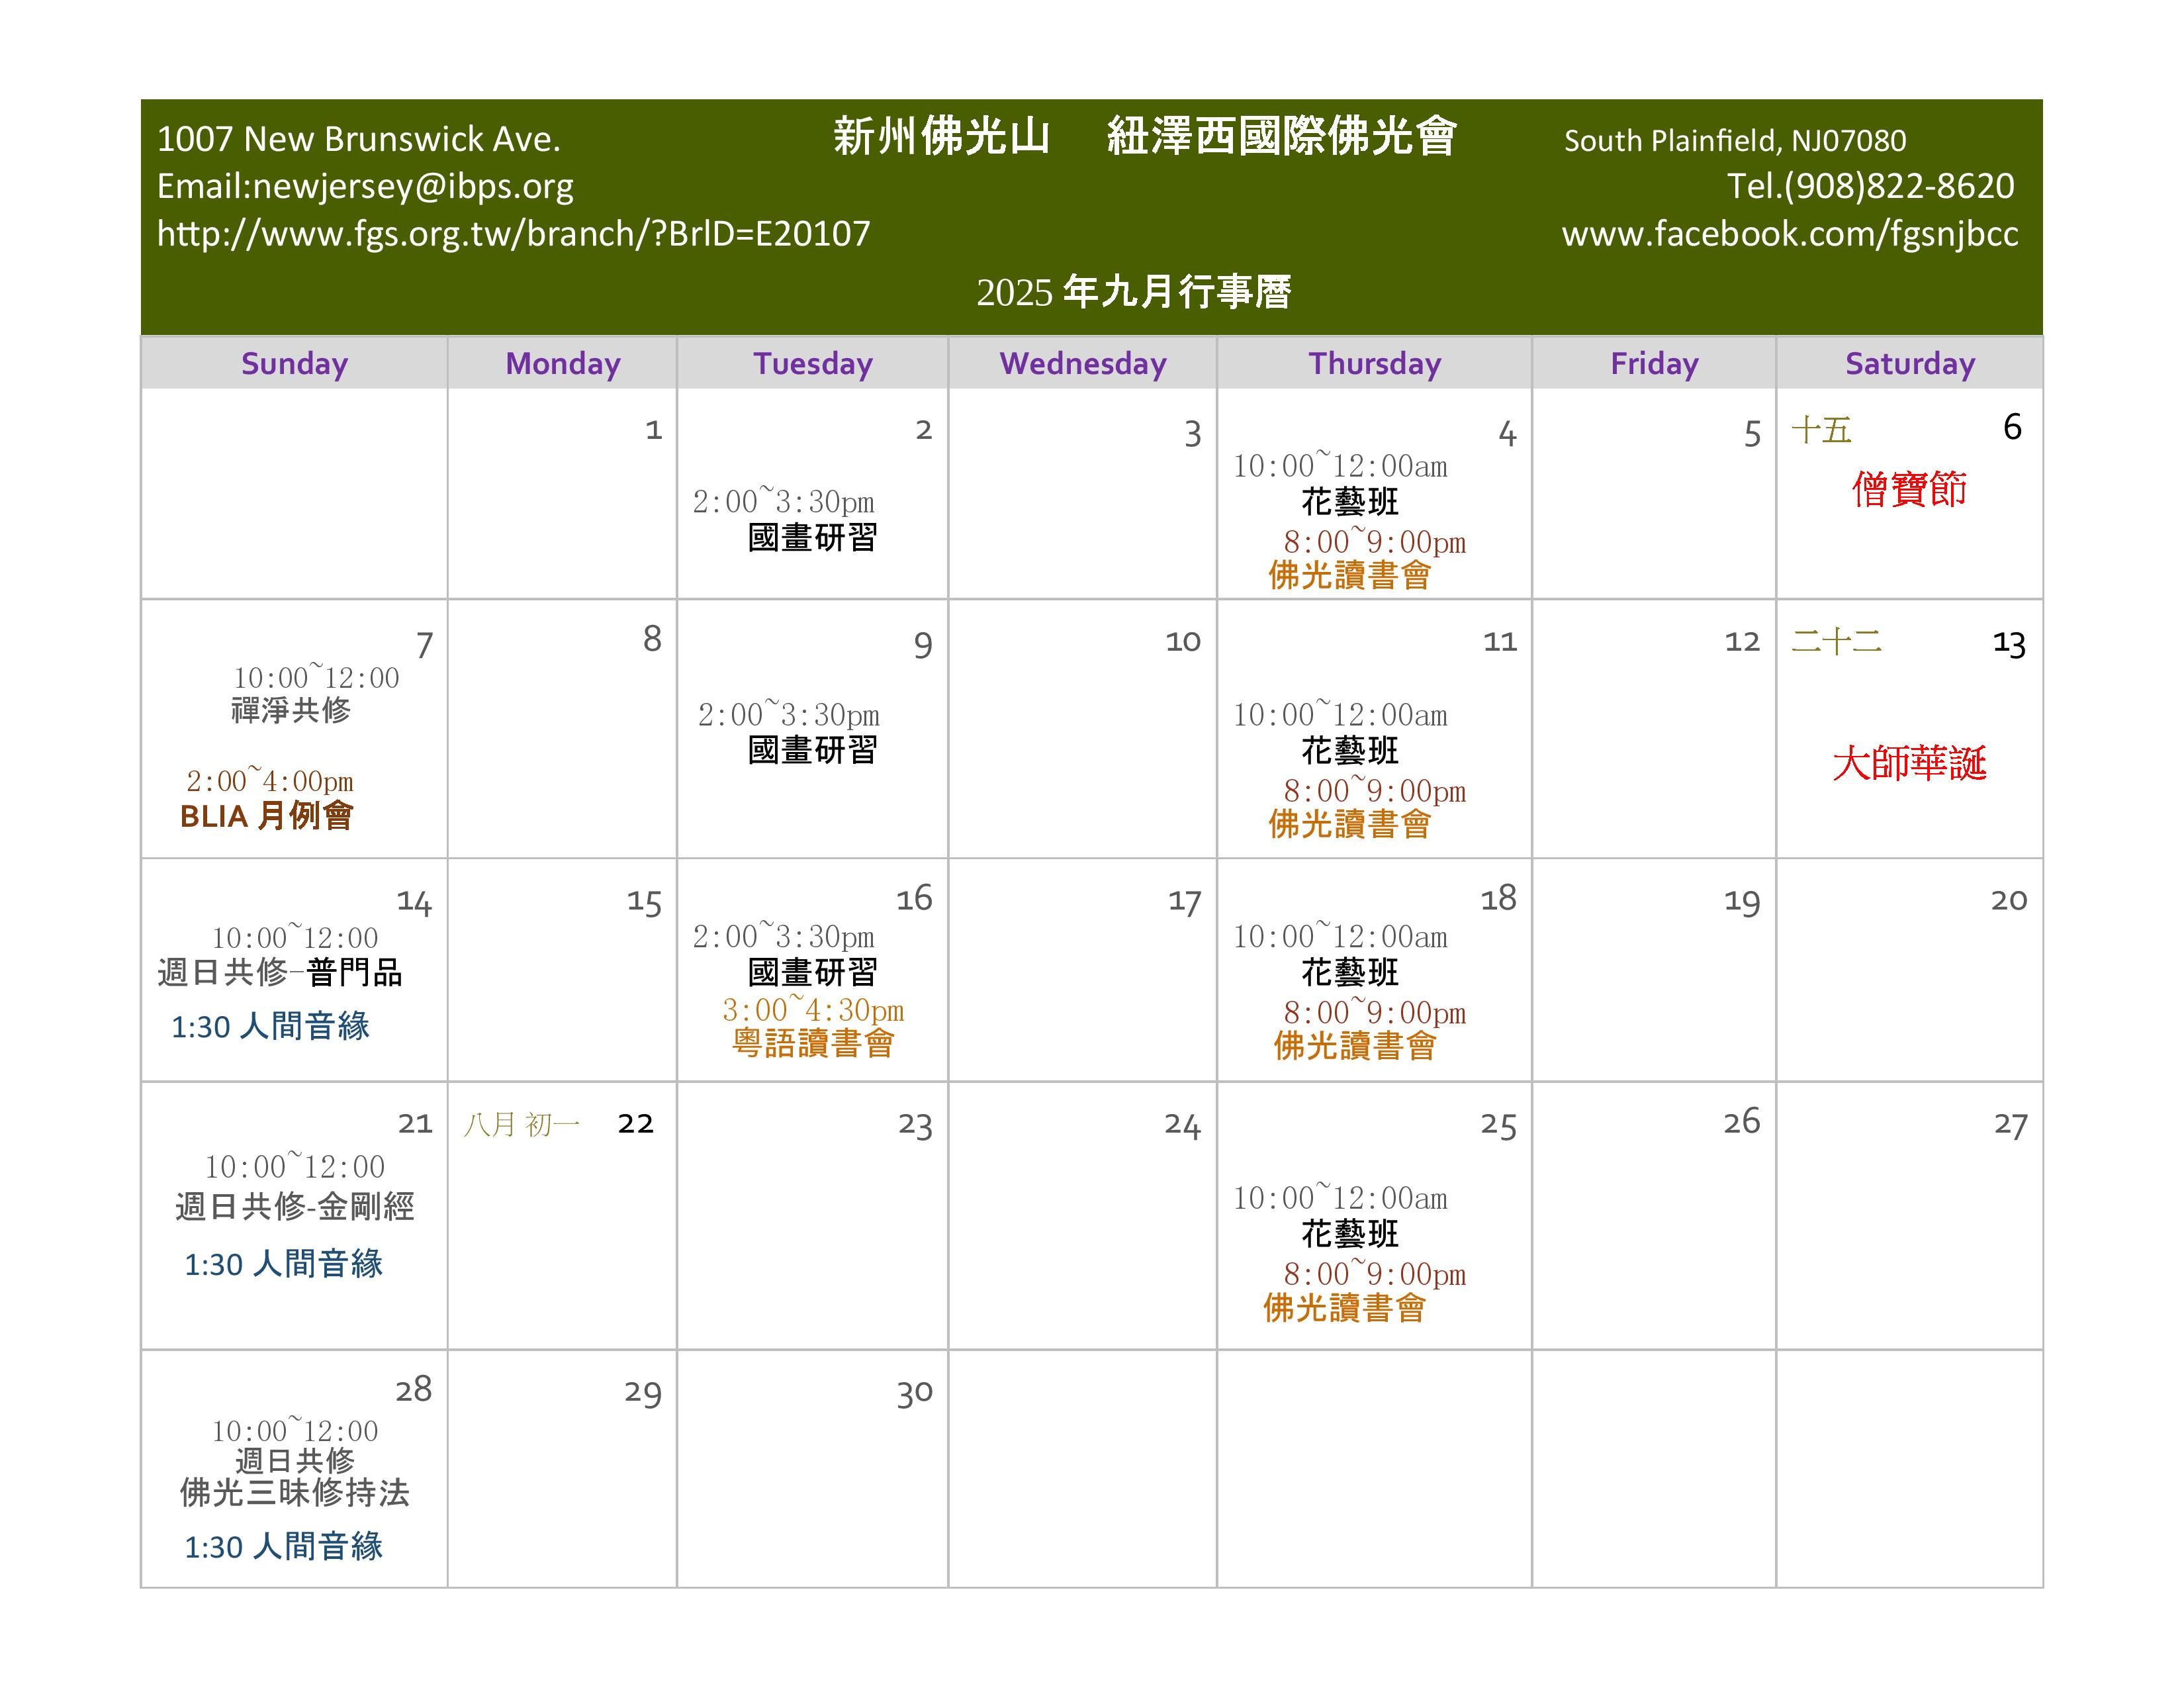Screen dimensions: 2184x1688
Task: Select the title 2025 年九月行事曆
Action: pos(1133,292)
